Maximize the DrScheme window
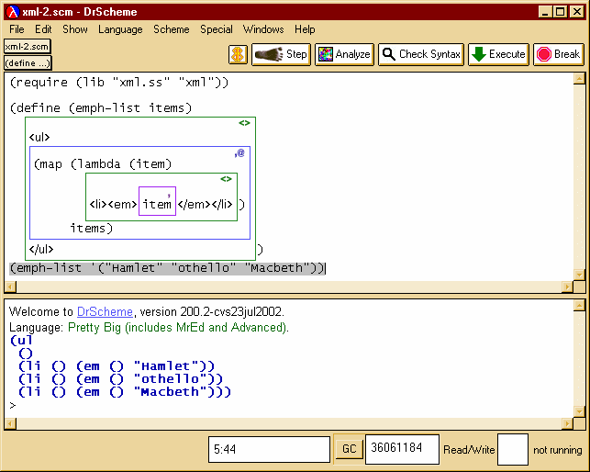590x472 pixels. point(560,12)
